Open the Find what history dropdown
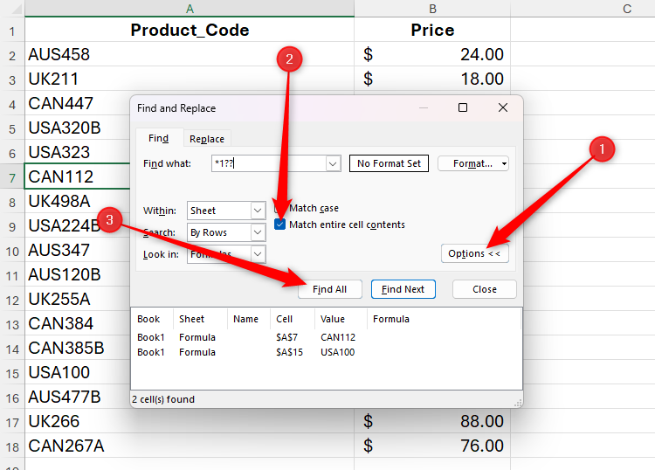The height and width of the screenshot is (470, 655). [333, 163]
